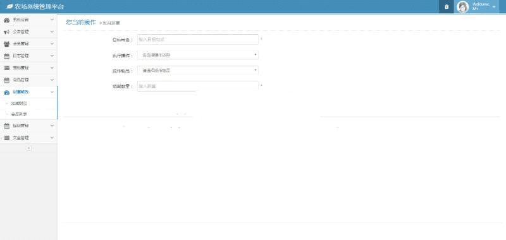Collapse the sidebar with the round arrow toggle
Viewport: 506px width, 240px height.
[x=28, y=148]
